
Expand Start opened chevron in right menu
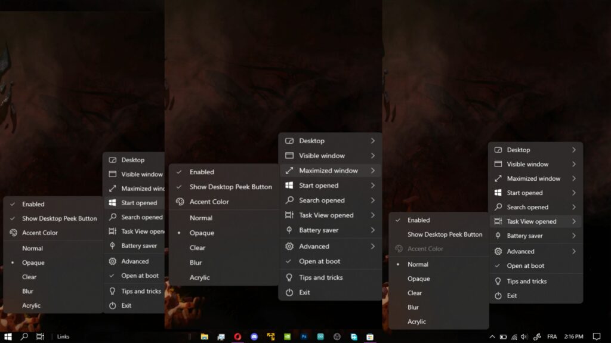[x=574, y=193]
